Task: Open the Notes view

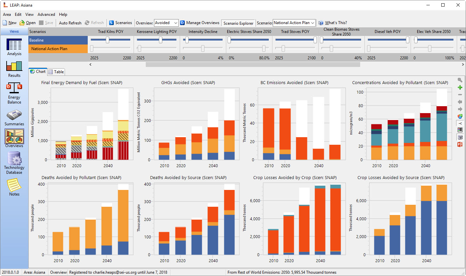Action: coord(14,187)
